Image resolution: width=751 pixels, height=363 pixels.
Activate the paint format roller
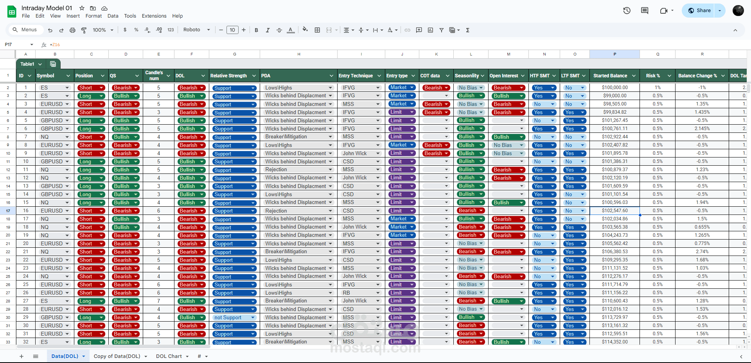click(x=84, y=30)
